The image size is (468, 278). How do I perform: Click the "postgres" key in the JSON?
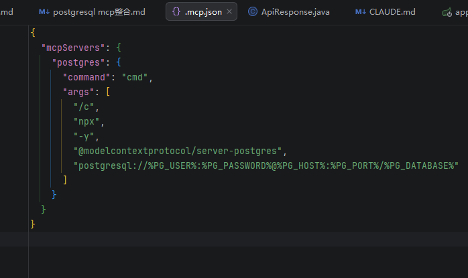(x=78, y=62)
